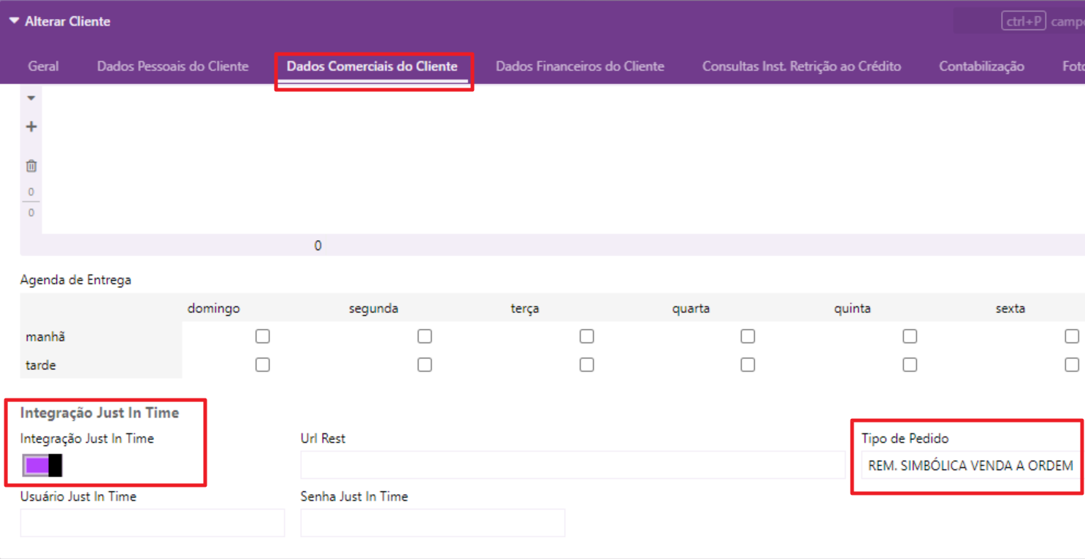Image resolution: width=1085 pixels, height=559 pixels.
Task: Toggle the Integração Just In Time switch
Action: click(x=42, y=465)
